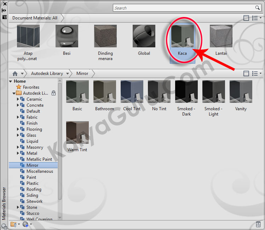Click the Mirror breadcrumb segment
This screenshot has height=230, width=265.
(x=82, y=73)
